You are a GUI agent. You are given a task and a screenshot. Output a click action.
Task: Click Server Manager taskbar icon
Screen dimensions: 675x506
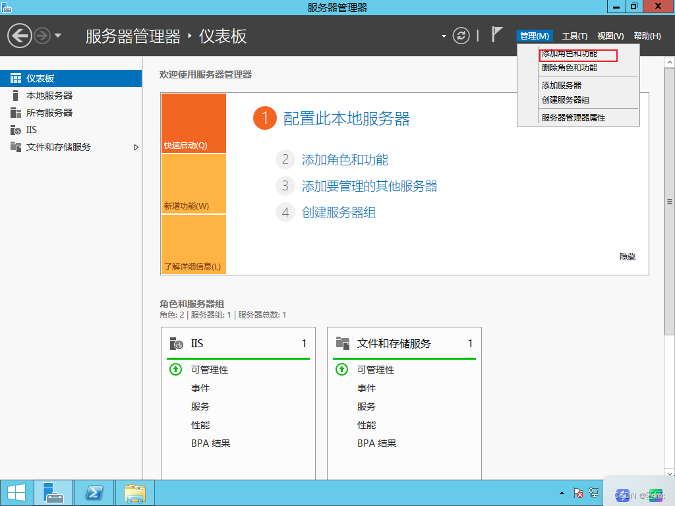[x=53, y=493]
